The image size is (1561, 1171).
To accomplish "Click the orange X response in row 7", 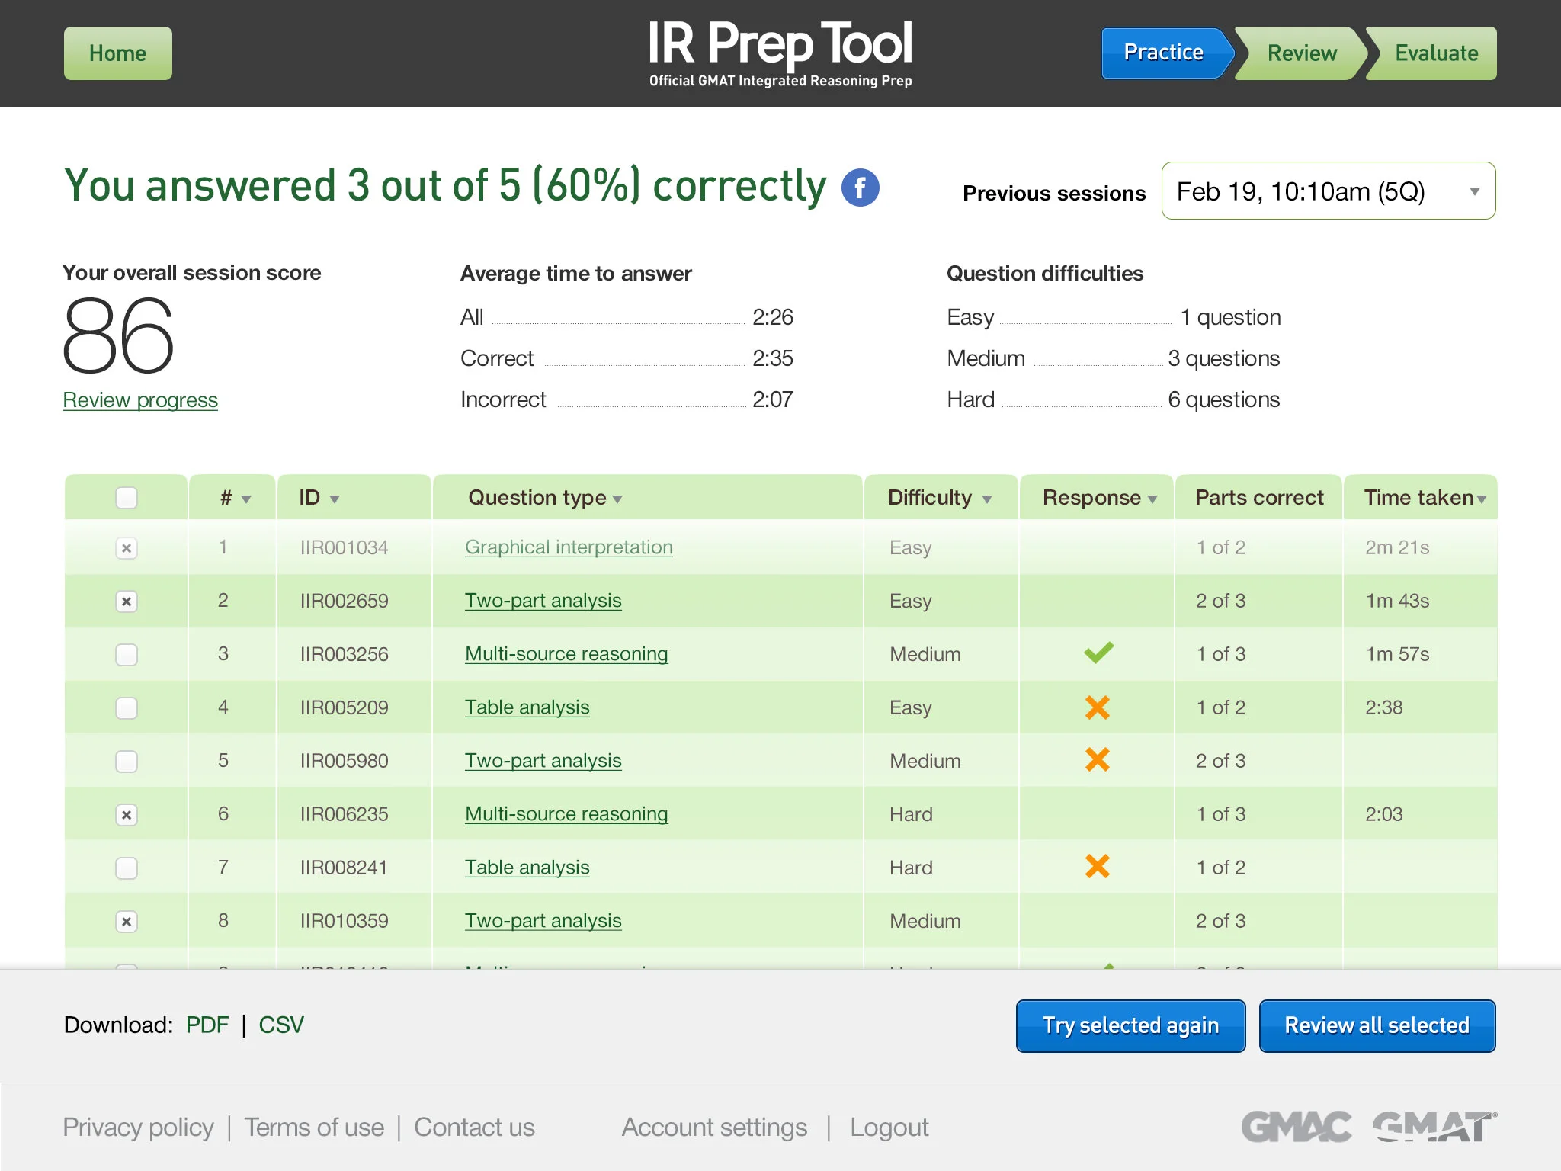I will [x=1097, y=866].
